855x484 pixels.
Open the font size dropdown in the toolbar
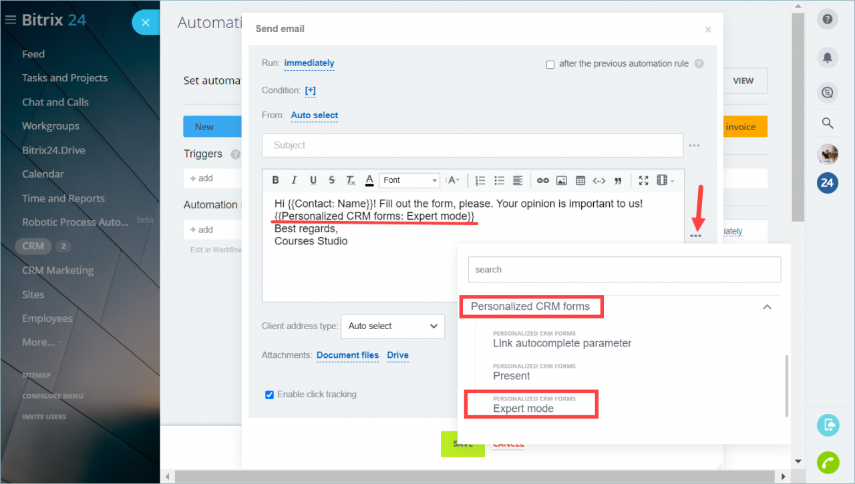tap(454, 180)
